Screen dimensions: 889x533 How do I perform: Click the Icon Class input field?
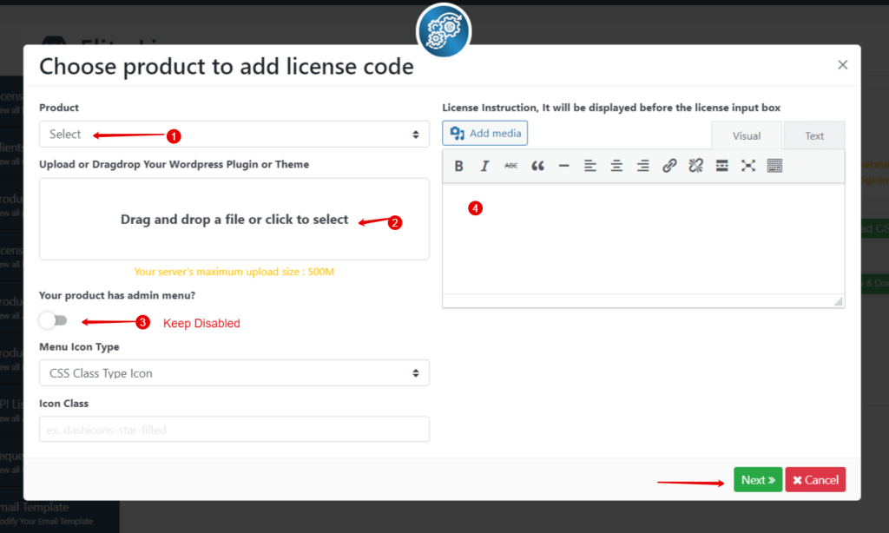pos(234,430)
